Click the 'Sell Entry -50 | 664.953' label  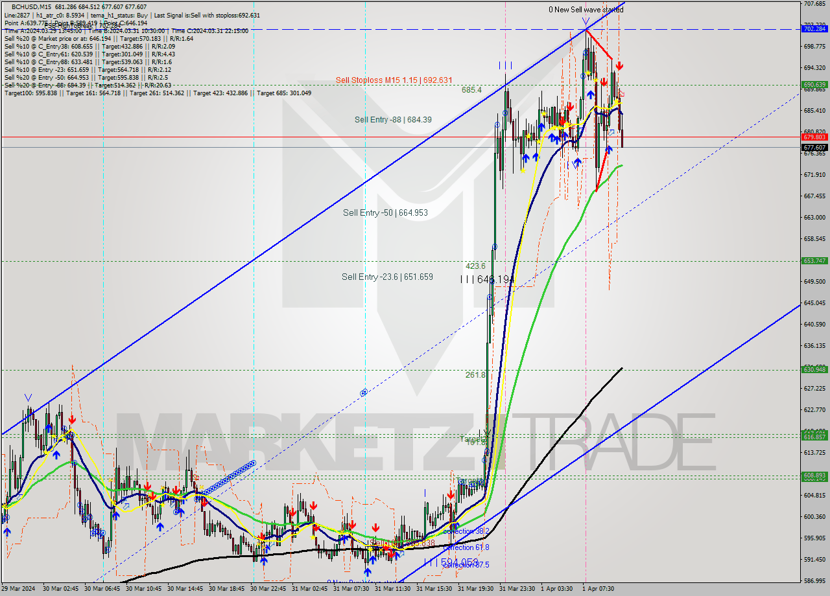(385, 212)
